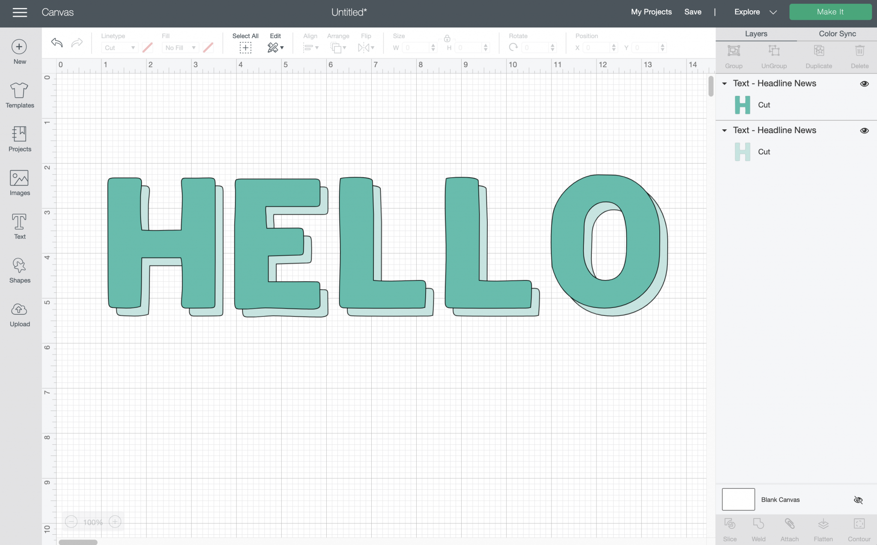Image resolution: width=877 pixels, height=545 pixels.
Task: Open the Linetype Cut dropdown
Action: point(119,48)
